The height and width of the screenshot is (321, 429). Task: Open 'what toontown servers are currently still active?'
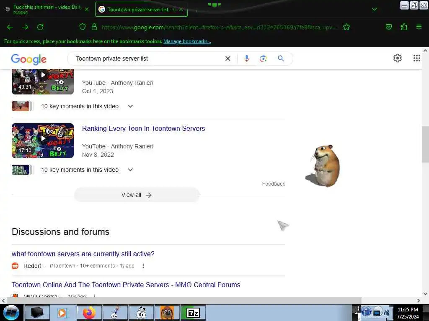click(x=83, y=254)
